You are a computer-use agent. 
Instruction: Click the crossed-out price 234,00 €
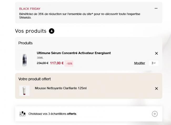pos(42,63)
